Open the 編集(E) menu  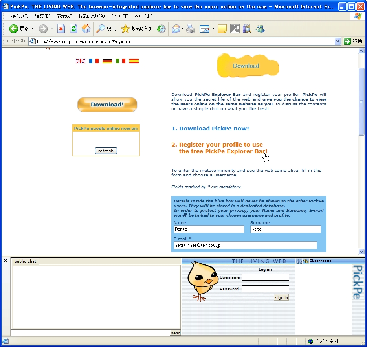pyautogui.click(x=42, y=16)
